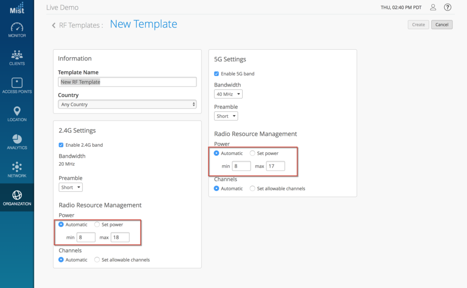Image resolution: width=467 pixels, height=288 pixels.
Task: Select Set power radio under 2.4G Settings
Action: click(x=97, y=225)
